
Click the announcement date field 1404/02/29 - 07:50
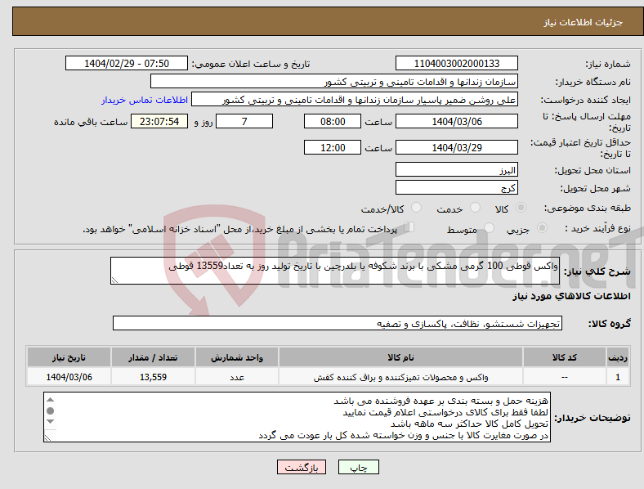tap(127, 63)
